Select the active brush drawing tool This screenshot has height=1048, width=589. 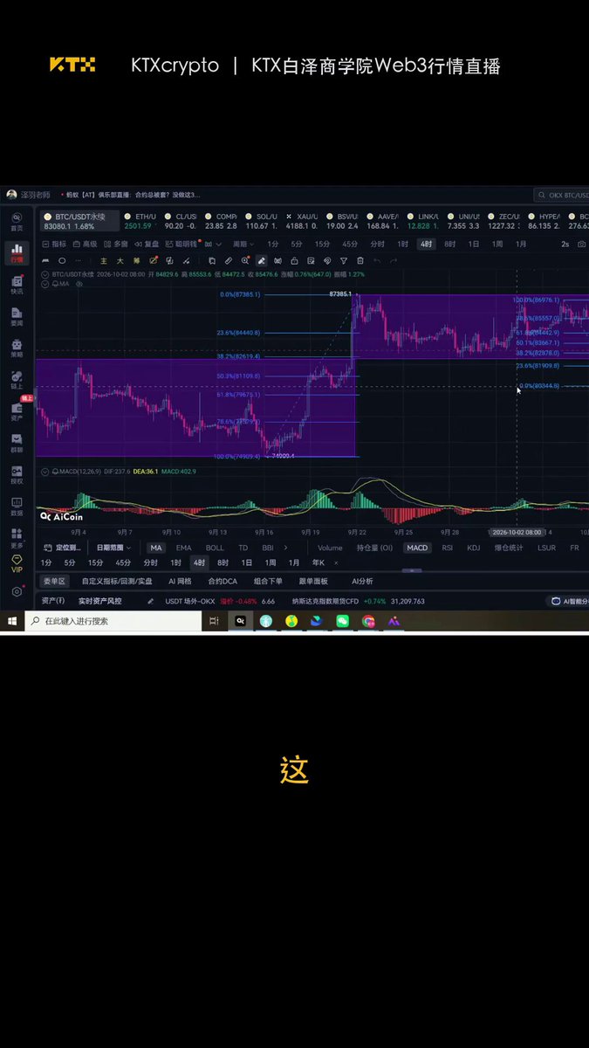click(x=261, y=260)
